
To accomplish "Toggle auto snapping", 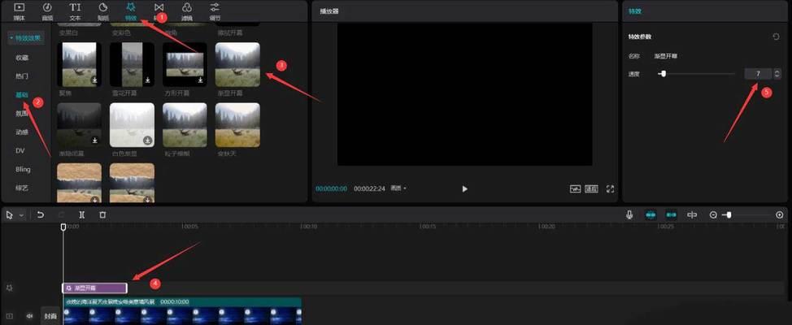I will click(672, 215).
